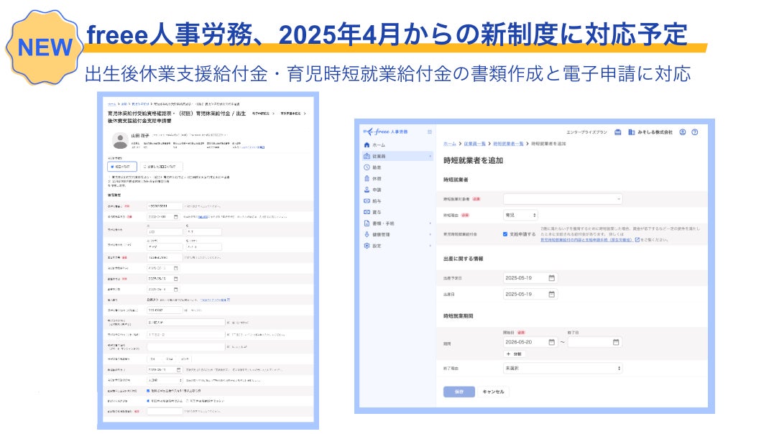Click the last empty input in the left form
The width and height of the screenshot is (774, 434).
pos(165,411)
